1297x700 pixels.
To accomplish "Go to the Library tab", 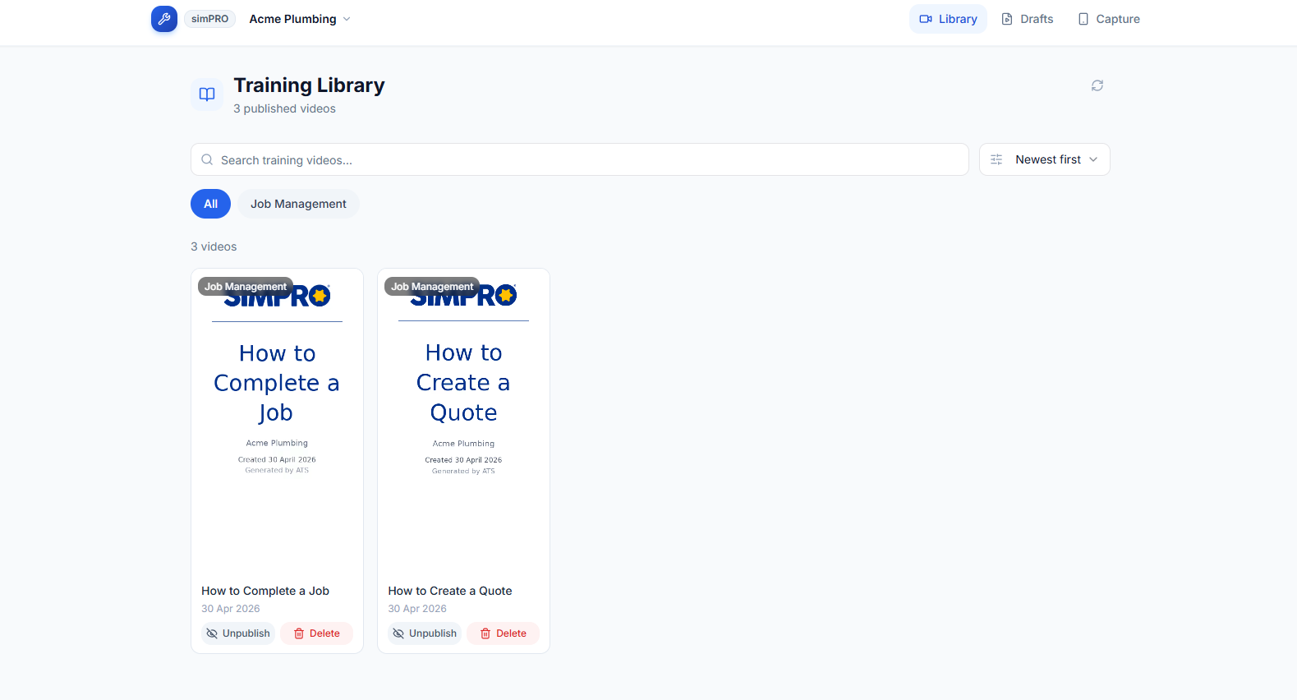I will [x=948, y=19].
